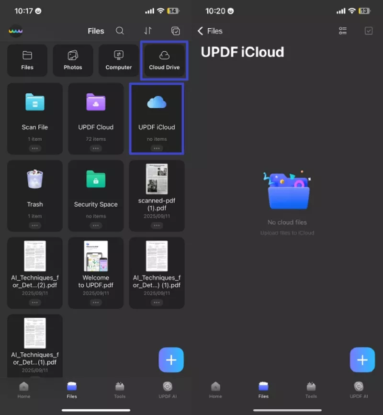
Task: Expand more options for UPDF iCloud
Action: point(157,148)
